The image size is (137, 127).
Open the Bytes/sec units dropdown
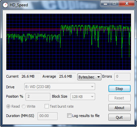pos(89,77)
